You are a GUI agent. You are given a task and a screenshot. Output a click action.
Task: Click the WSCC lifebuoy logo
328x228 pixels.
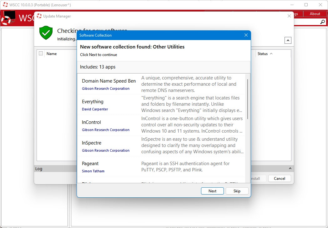[8, 18]
